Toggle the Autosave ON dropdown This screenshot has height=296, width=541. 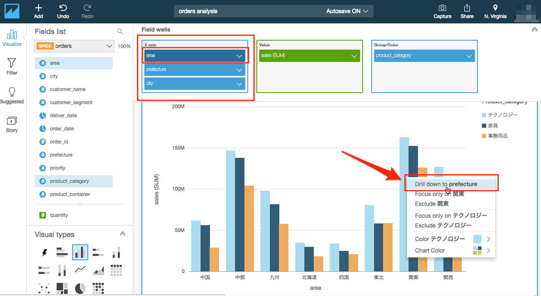point(347,11)
